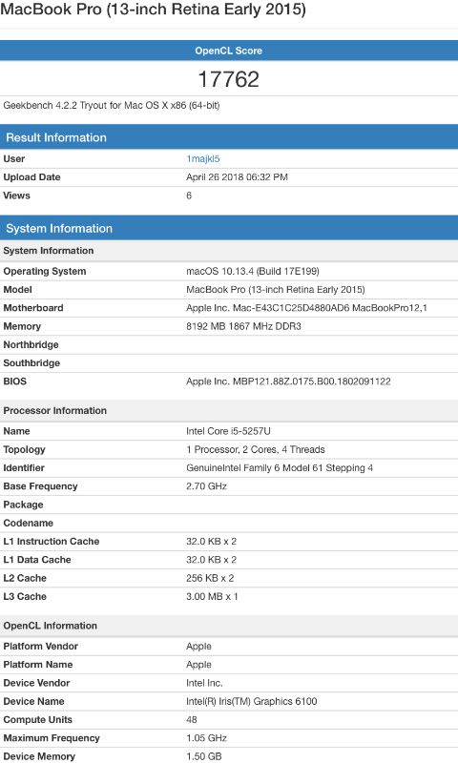Click the Northbridge row label
This screenshot has width=458, height=763.
(31, 344)
